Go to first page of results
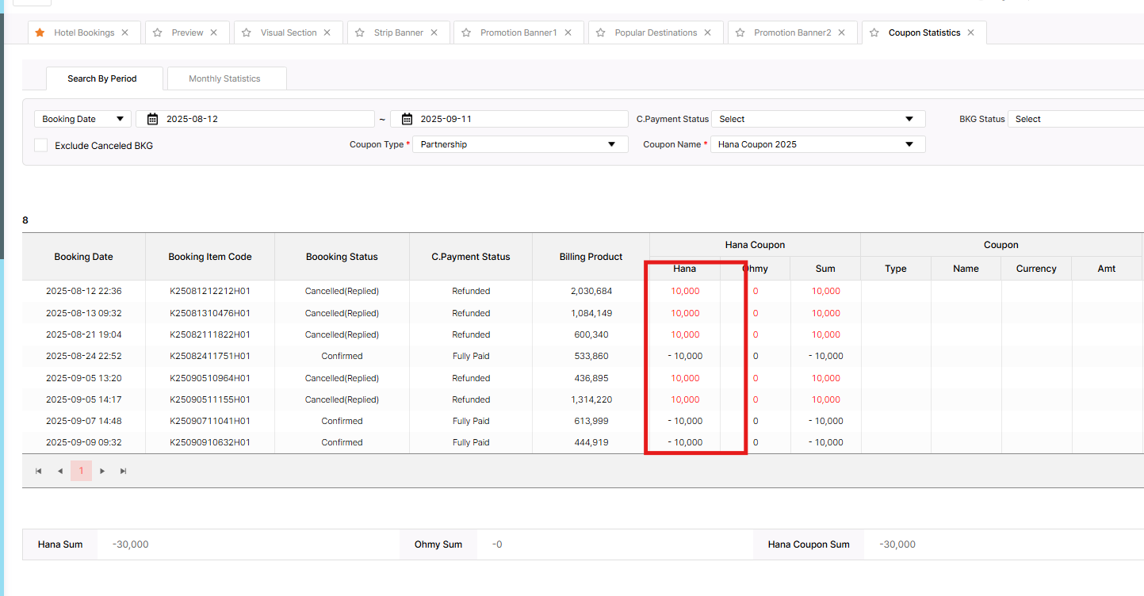This screenshot has height=596, width=1144. tap(38, 471)
